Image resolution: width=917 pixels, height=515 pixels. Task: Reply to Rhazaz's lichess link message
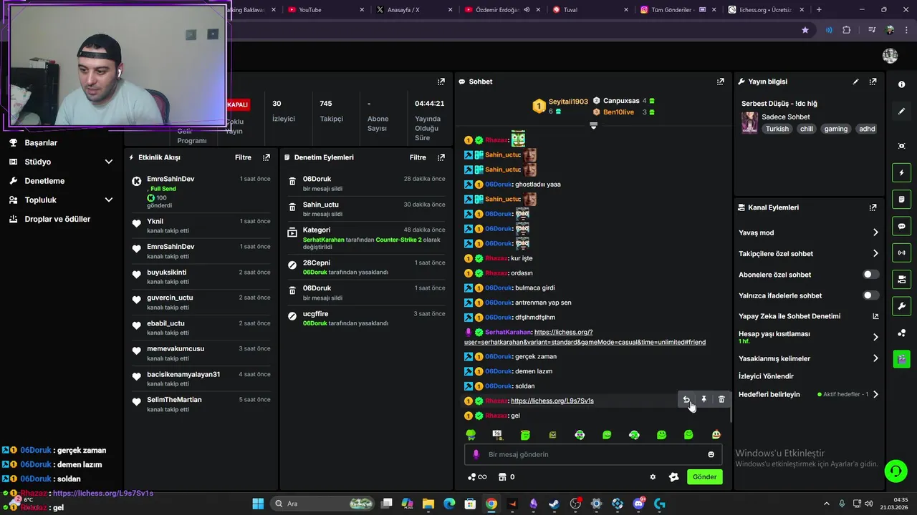(686, 400)
